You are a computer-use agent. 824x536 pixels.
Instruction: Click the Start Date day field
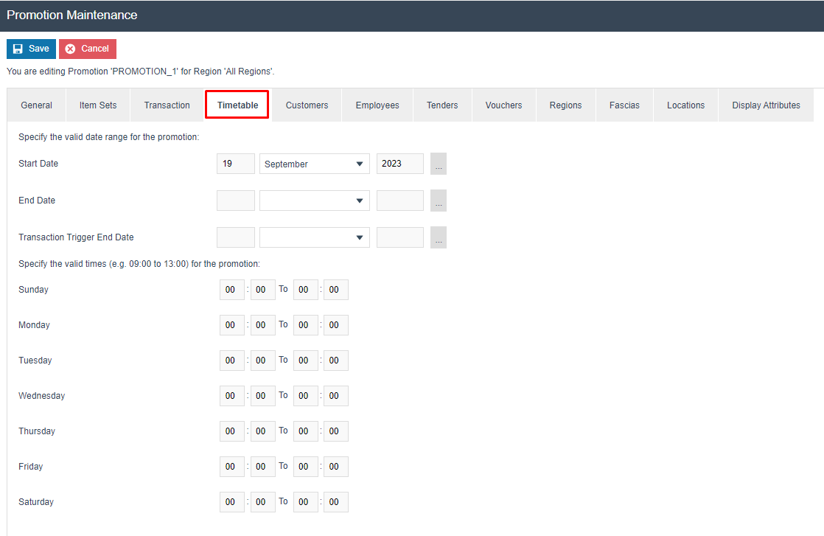[235, 164]
